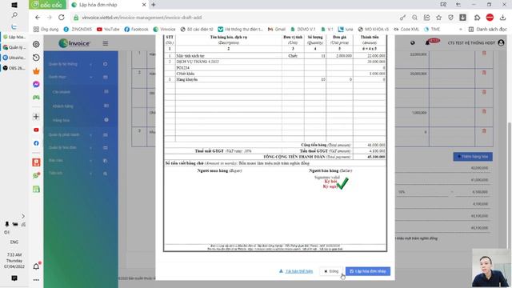Delete the 3,000,000 discount row
Image resolution: width=512 pixels, height=288 pixels.
point(484,111)
